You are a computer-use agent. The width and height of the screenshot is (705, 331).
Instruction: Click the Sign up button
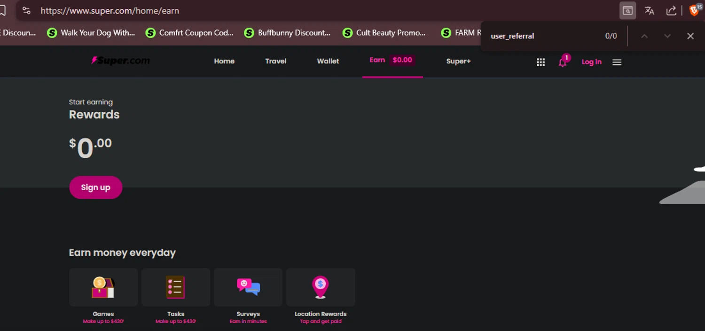click(x=96, y=187)
